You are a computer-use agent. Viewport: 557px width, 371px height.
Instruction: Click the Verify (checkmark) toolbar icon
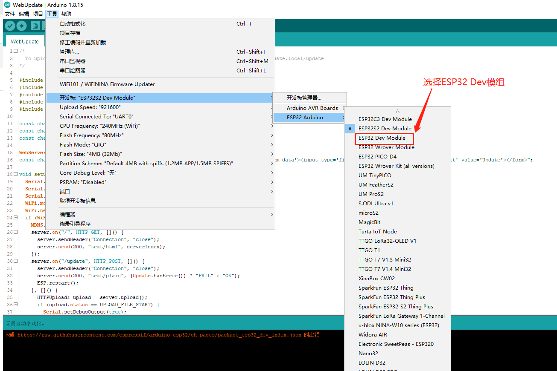[9, 26]
